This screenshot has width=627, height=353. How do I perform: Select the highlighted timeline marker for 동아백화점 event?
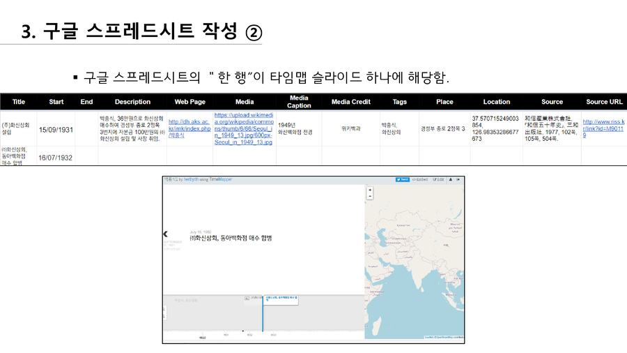pyautogui.click(x=281, y=300)
